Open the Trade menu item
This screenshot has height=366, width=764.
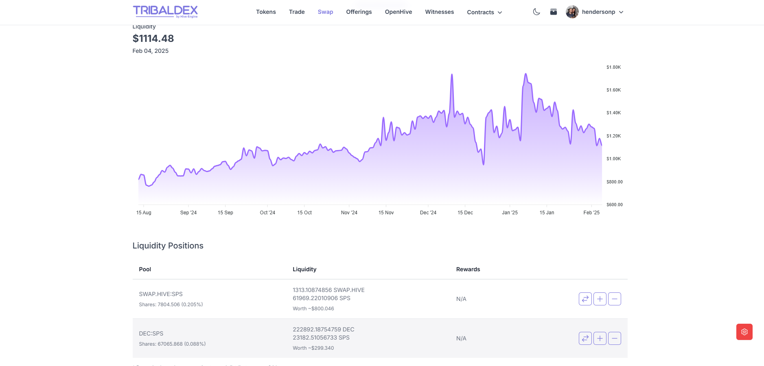tap(297, 12)
